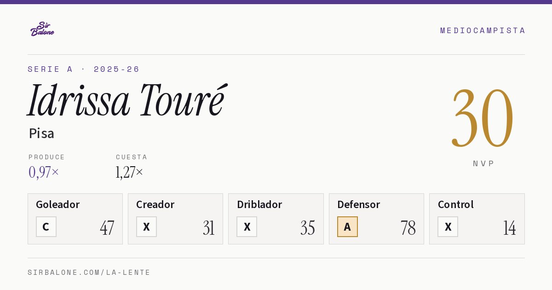Click the NVP label under the score
Viewport: 552px width, 290px height.
pos(483,163)
